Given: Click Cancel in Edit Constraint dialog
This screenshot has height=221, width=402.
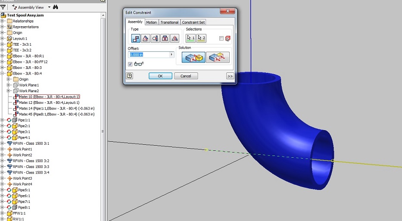Looking at the screenshot, I should pos(186,76).
